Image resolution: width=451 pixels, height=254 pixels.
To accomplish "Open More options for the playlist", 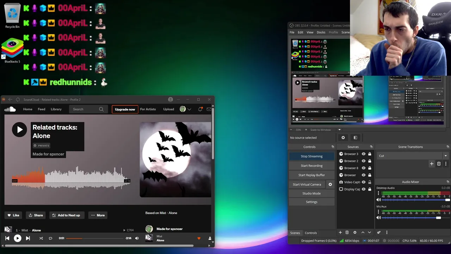I will coord(98,215).
